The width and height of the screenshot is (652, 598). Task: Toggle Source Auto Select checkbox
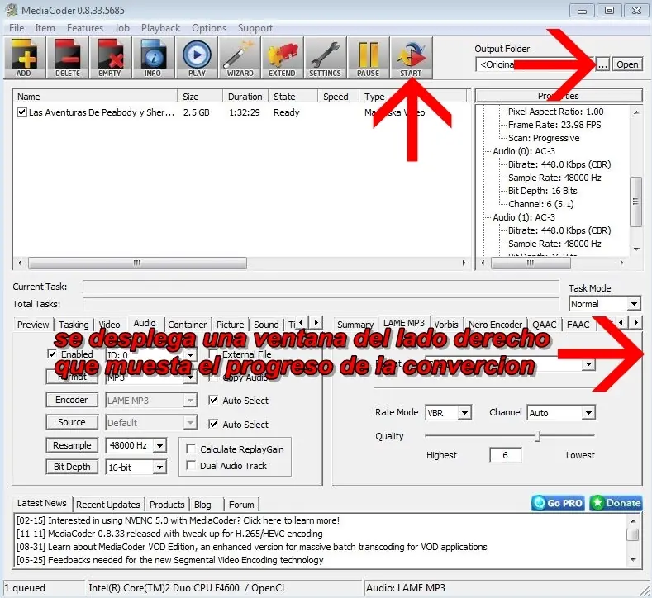click(x=213, y=424)
